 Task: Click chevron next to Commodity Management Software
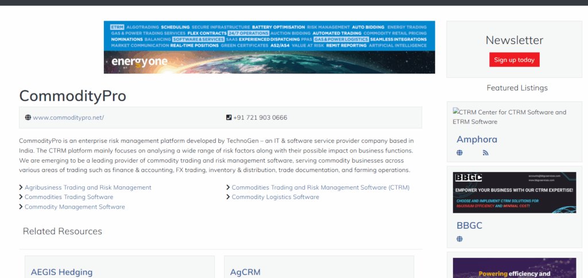21,206
